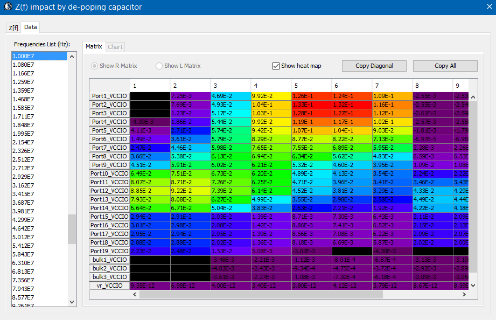The height and width of the screenshot is (320, 496).
Task: Click the frequency list scroll down arrow
Action: pos(72,302)
